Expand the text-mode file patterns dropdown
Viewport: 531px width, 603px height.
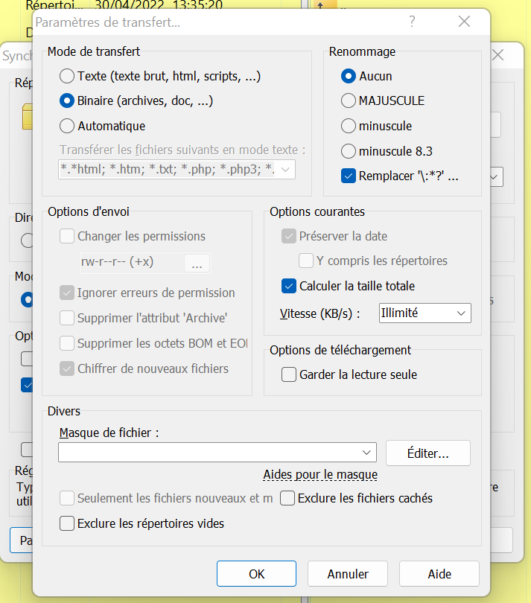coord(287,169)
